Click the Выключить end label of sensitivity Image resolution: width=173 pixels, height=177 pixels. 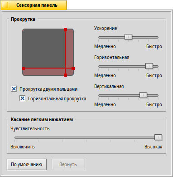23,147
